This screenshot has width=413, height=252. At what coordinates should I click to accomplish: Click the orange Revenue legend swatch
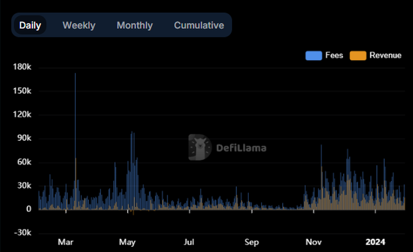pos(358,55)
